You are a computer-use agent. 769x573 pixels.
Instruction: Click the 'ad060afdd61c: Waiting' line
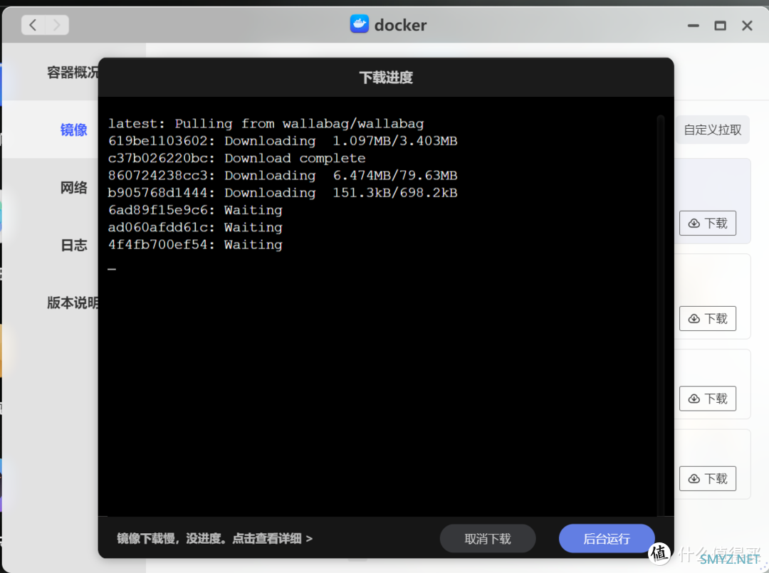tap(195, 228)
